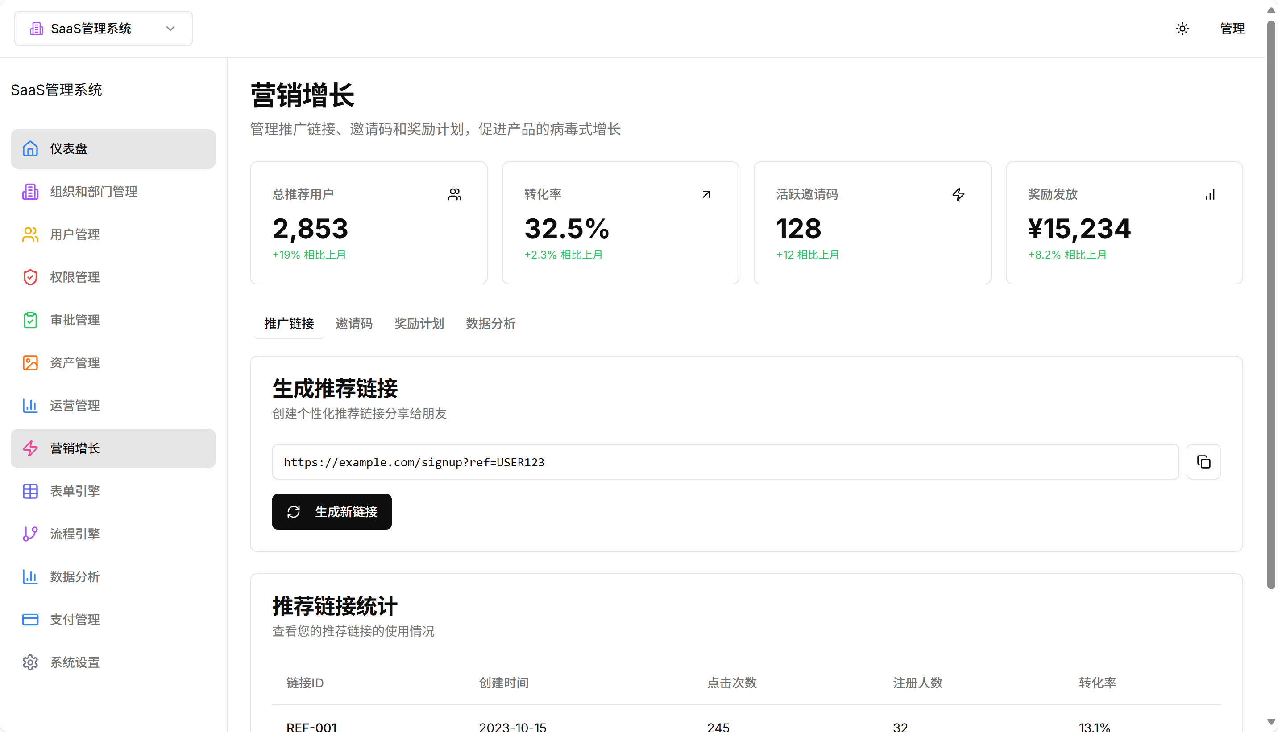This screenshot has width=1278, height=732.
Task: Switch to the 推广链接 tab
Action: click(289, 323)
